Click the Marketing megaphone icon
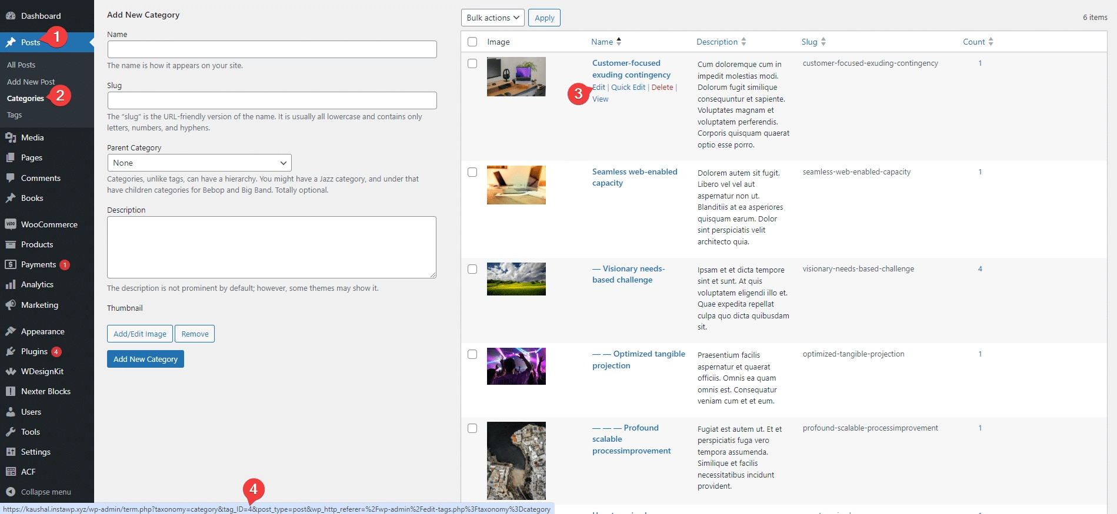Screen dimensions: 1117x514 (11, 305)
